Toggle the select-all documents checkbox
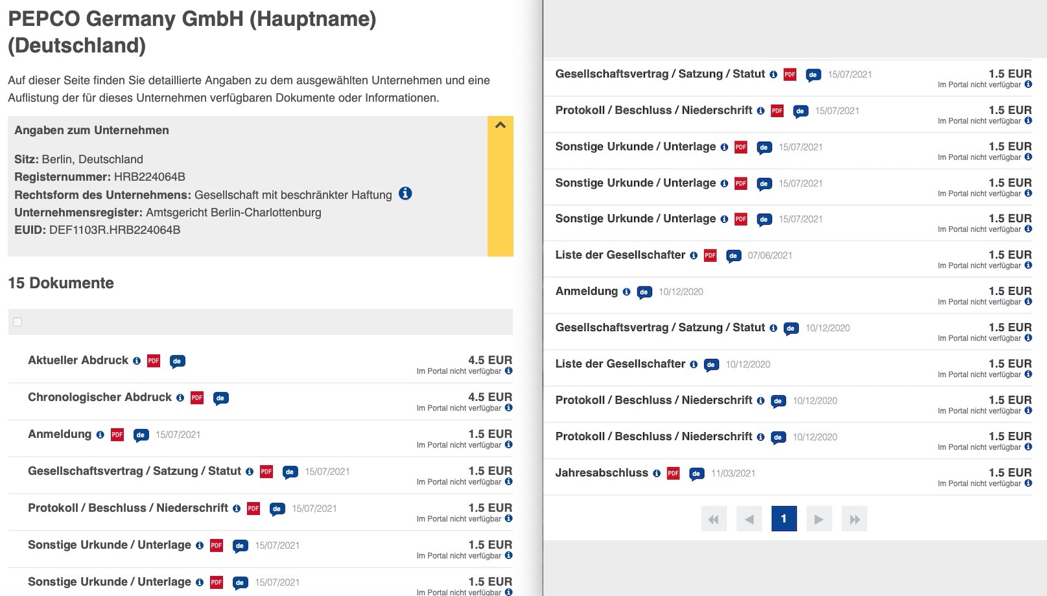Viewport: 1047px width, 596px height. click(x=18, y=322)
